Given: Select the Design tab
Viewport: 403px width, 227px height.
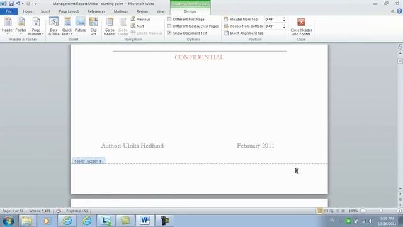Looking at the screenshot, I should pos(190,11).
